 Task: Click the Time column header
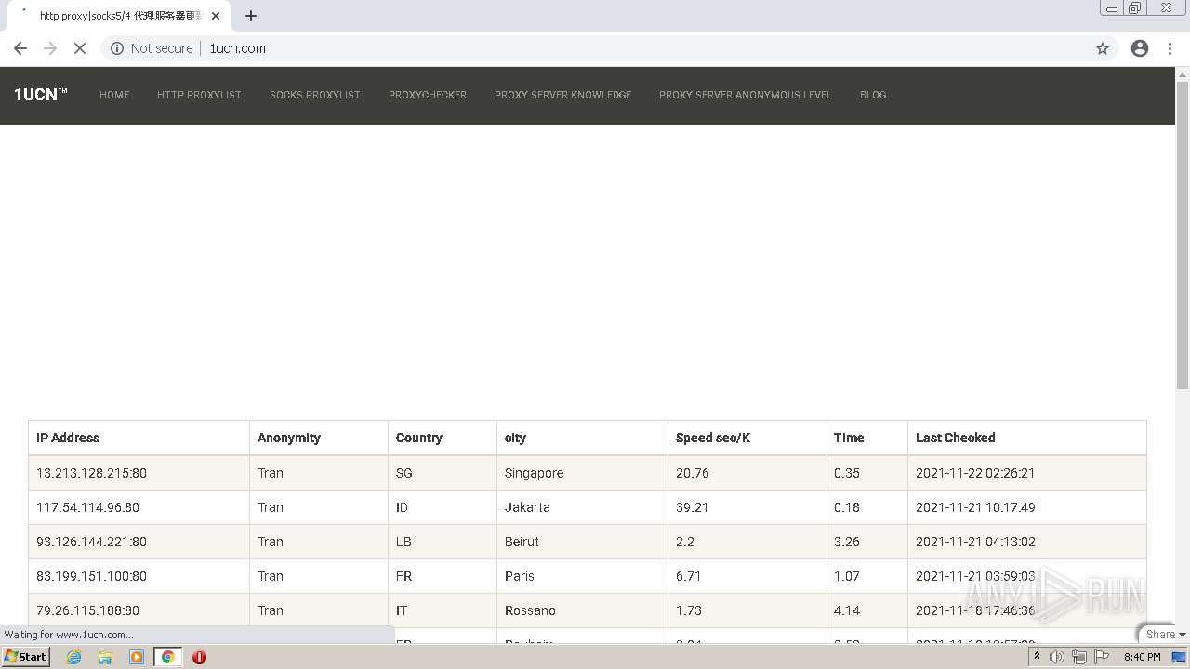pyautogui.click(x=866, y=438)
